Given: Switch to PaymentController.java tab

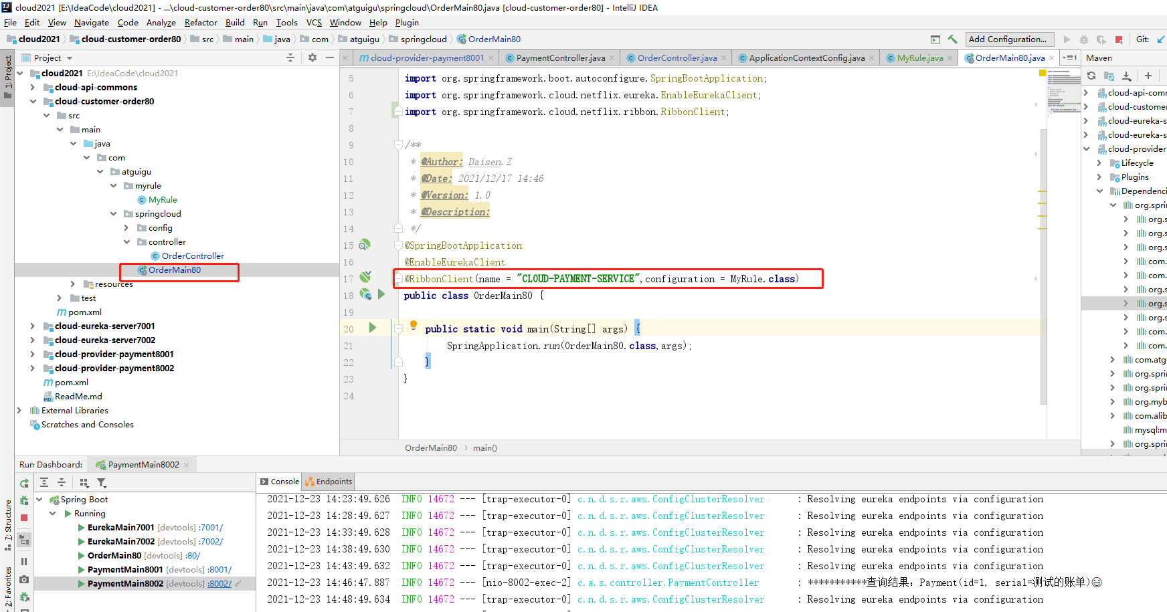Looking at the screenshot, I should 561,58.
